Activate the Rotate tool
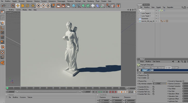The width and height of the screenshot is (188, 103). [x=27, y=6]
